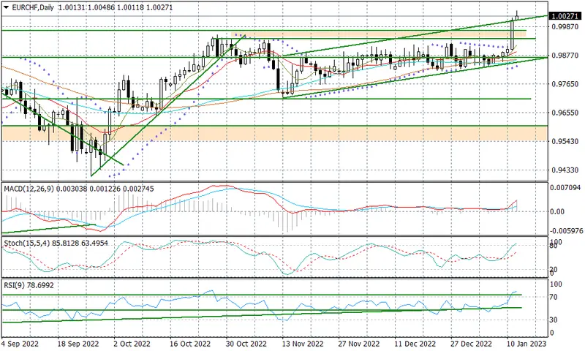585x351 pixels.
Task: Click the 2 Oct 2022 date label
Action: point(132,344)
